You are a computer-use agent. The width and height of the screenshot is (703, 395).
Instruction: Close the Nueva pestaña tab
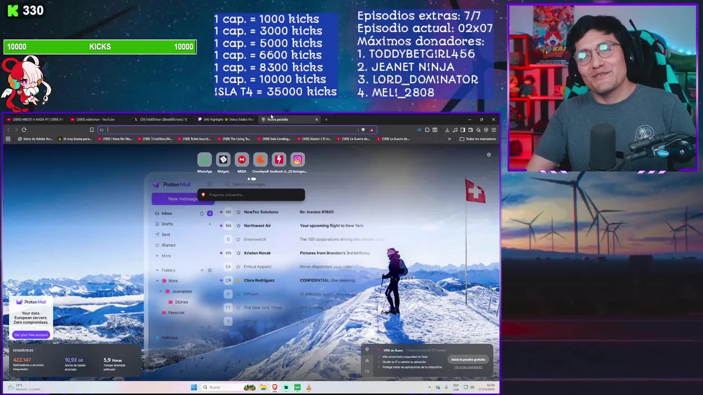(316, 120)
